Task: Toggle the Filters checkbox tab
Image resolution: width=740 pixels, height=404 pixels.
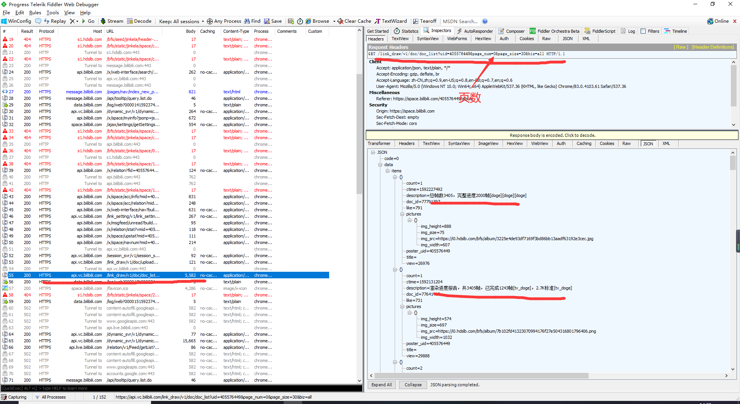Action: click(650, 31)
